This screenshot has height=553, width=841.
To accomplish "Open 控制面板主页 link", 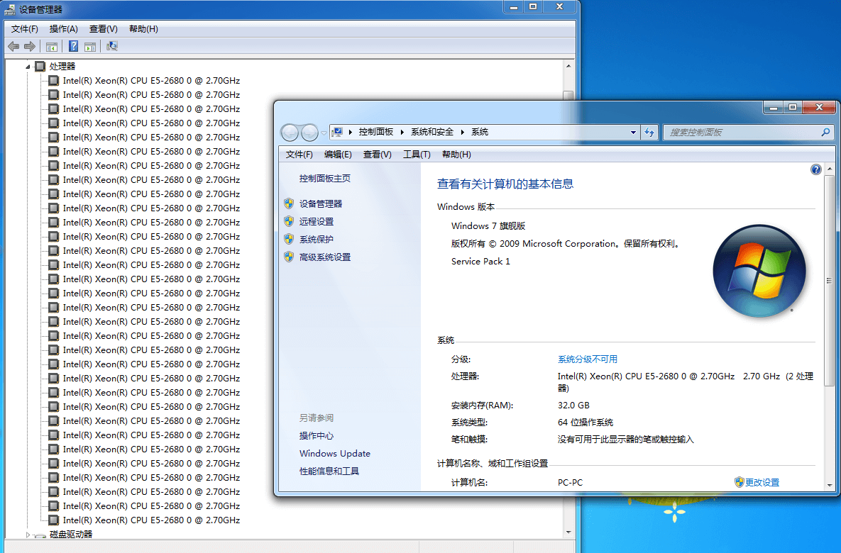I will pyautogui.click(x=325, y=179).
